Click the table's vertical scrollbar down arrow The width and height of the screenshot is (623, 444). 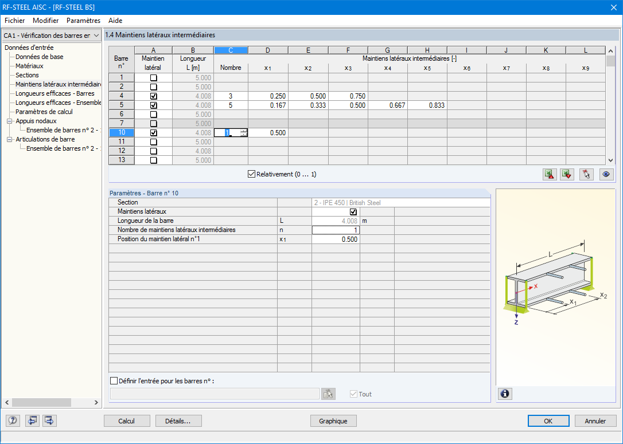tap(611, 160)
